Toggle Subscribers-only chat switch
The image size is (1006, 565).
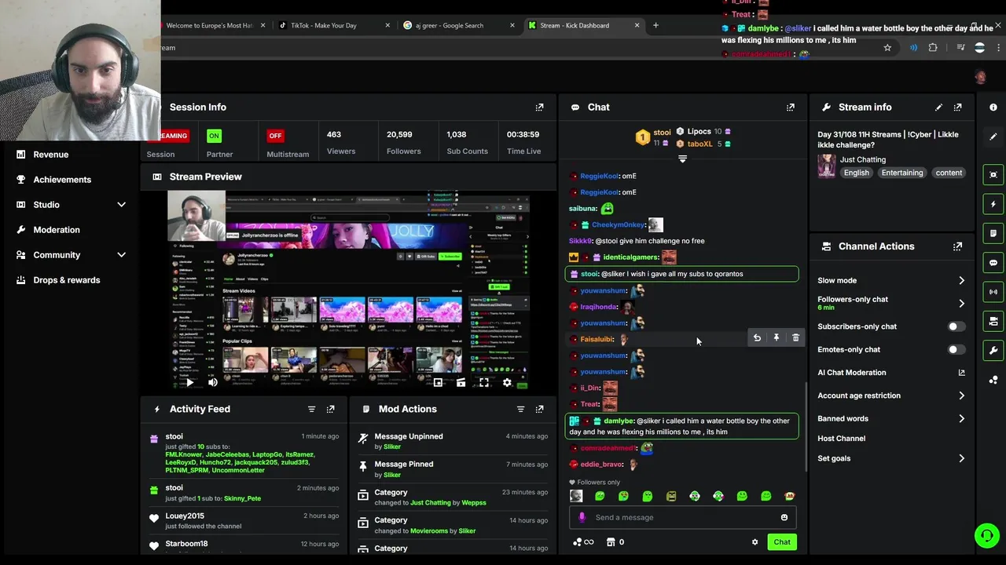956,326
